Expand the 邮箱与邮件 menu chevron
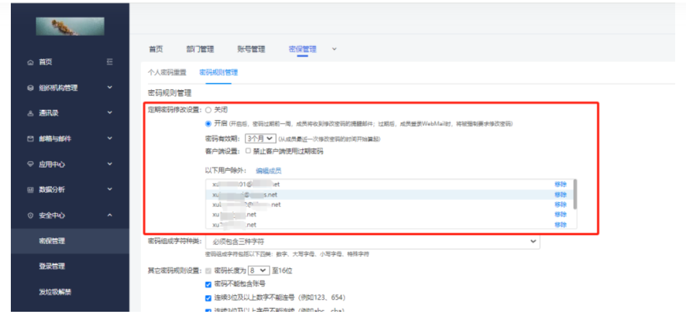The height and width of the screenshot is (322, 686). (x=110, y=139)
